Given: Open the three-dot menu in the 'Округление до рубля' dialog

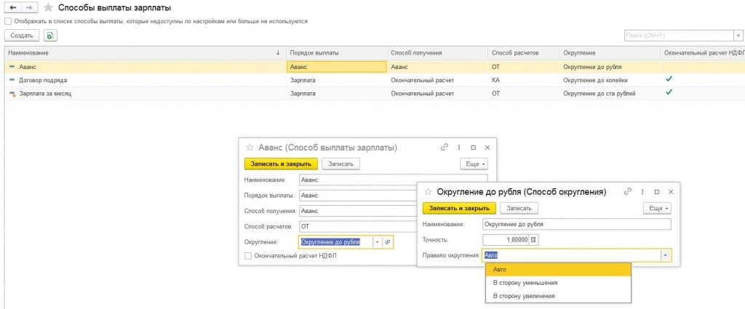Looking at the screenshot, I should click(642, 192).
